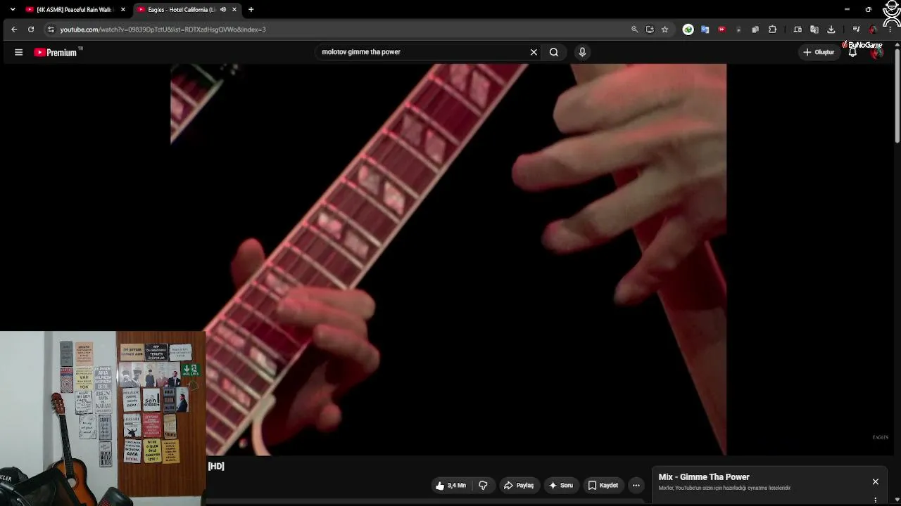The width and height of the screenshot is (901, 506).
Task: Mute the Hotel California tab audio
Action: [x=223, y=10]
